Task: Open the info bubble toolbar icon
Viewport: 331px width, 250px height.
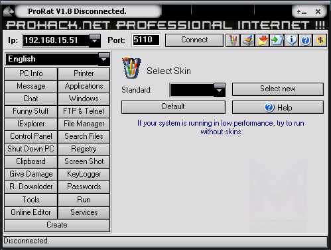Action: [291, 40]
